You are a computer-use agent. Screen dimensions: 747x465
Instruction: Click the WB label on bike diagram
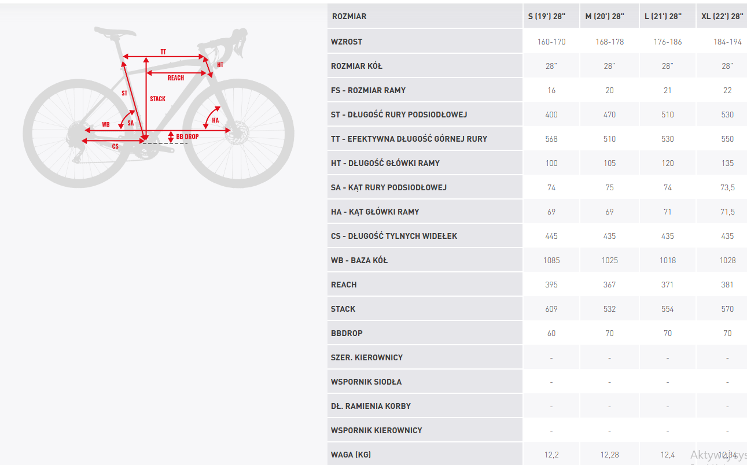click(x=106, y=124)
